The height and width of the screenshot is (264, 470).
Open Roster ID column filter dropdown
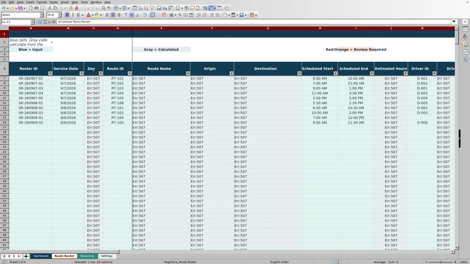[x=50, y=74]
